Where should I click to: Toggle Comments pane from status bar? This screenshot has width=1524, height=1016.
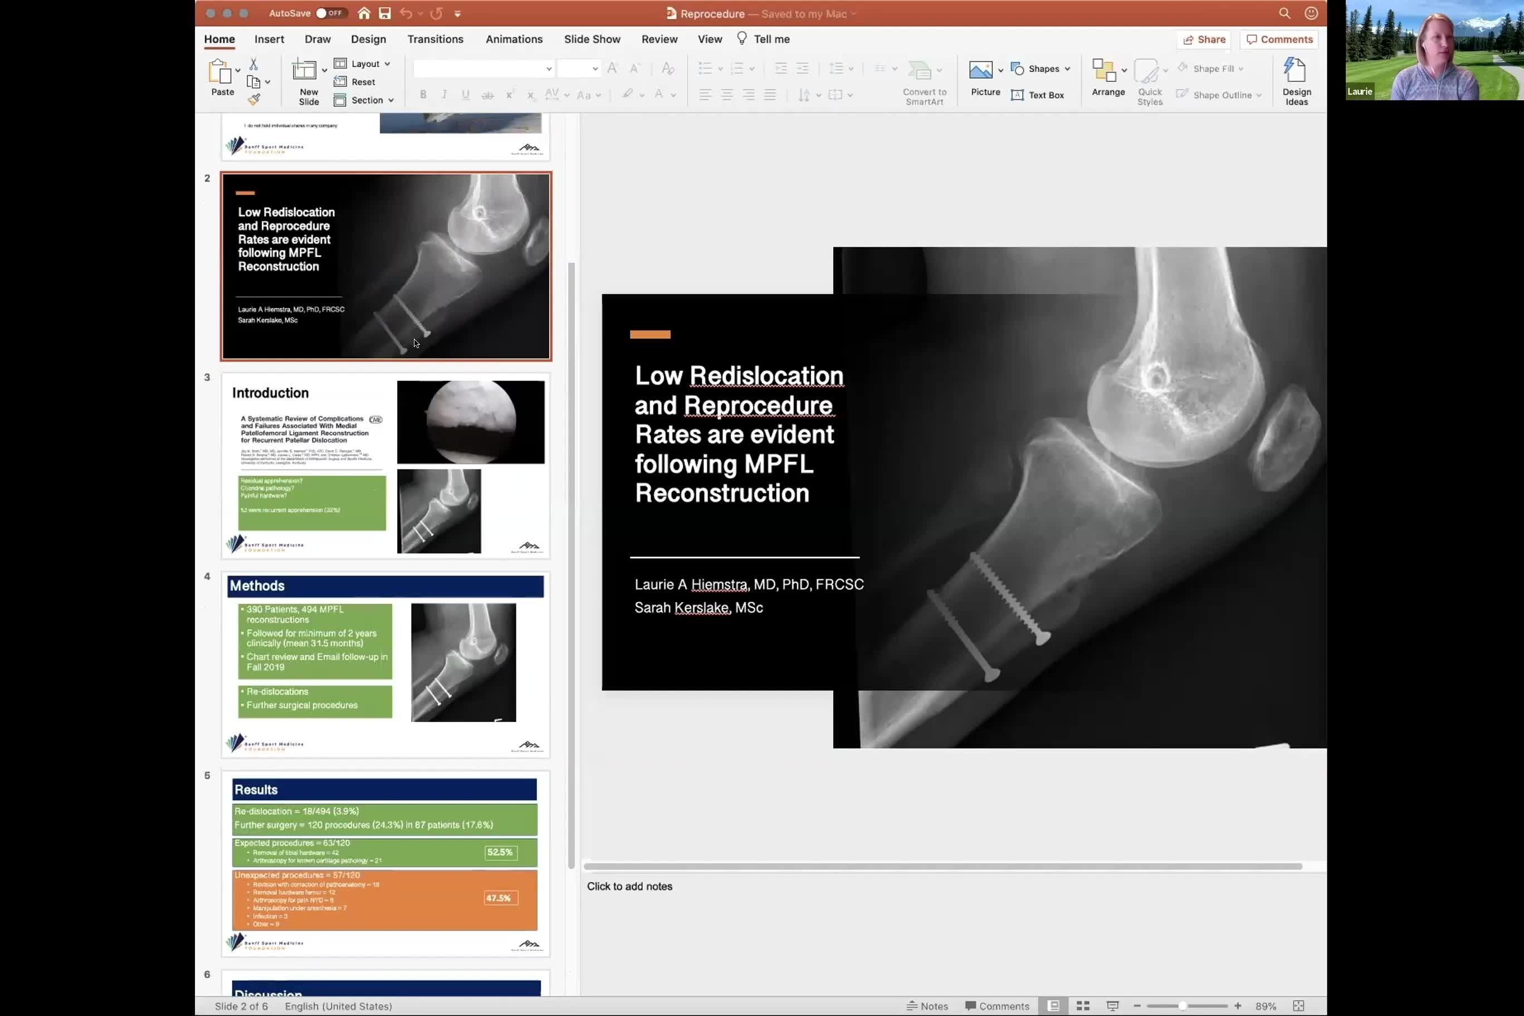click(997, 1005)
